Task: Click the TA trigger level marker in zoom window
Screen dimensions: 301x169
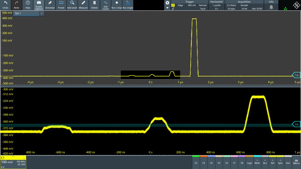Action: [296, 124]
